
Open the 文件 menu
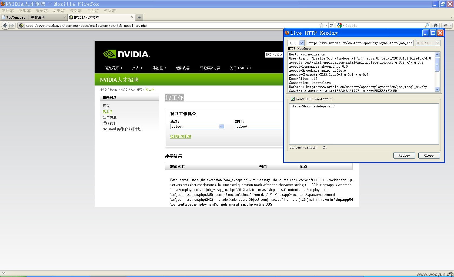(8, 11)
